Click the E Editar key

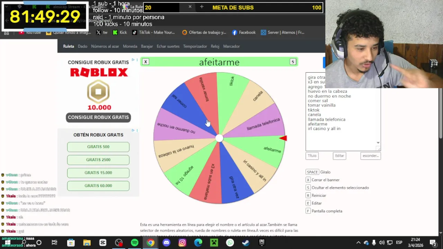308,203
